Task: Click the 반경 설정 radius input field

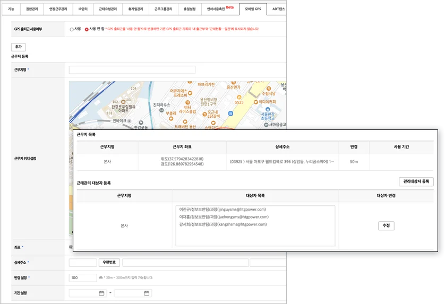Action: coord(83,277)
